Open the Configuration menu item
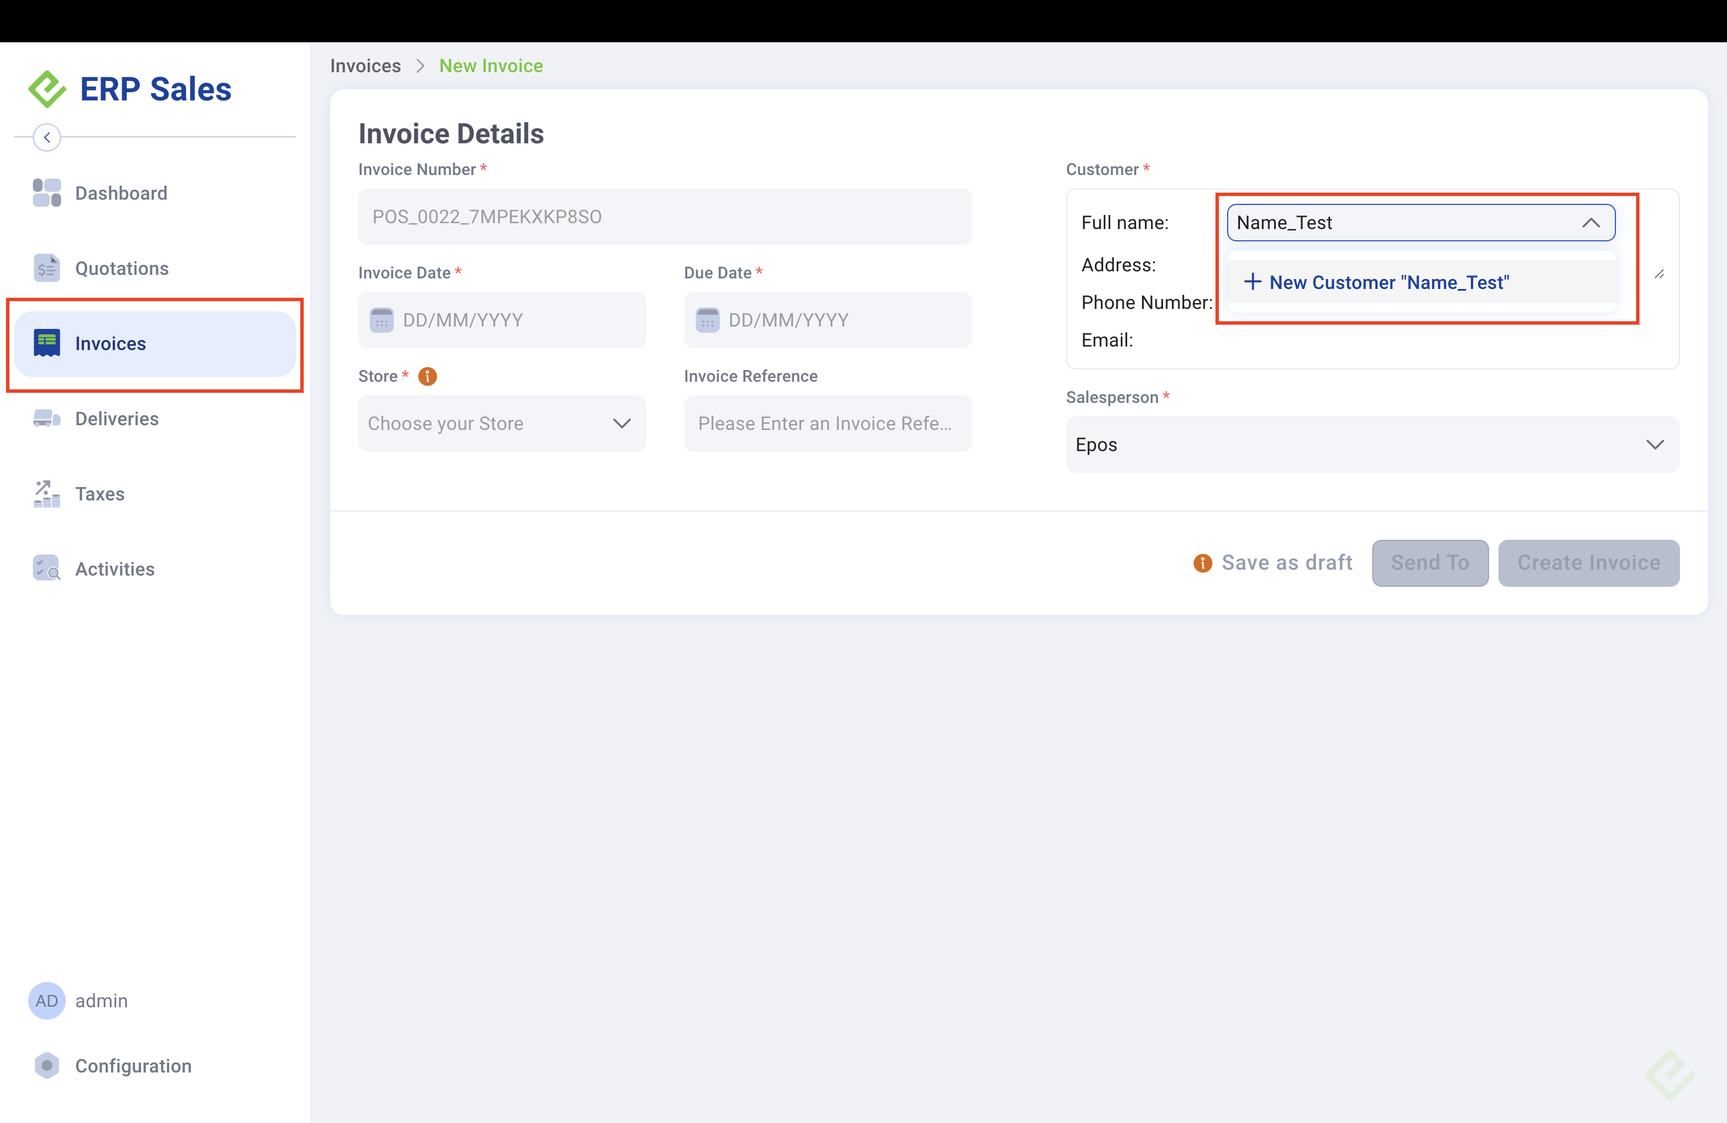1727x1123 pixels. (x=154, y=1065)
